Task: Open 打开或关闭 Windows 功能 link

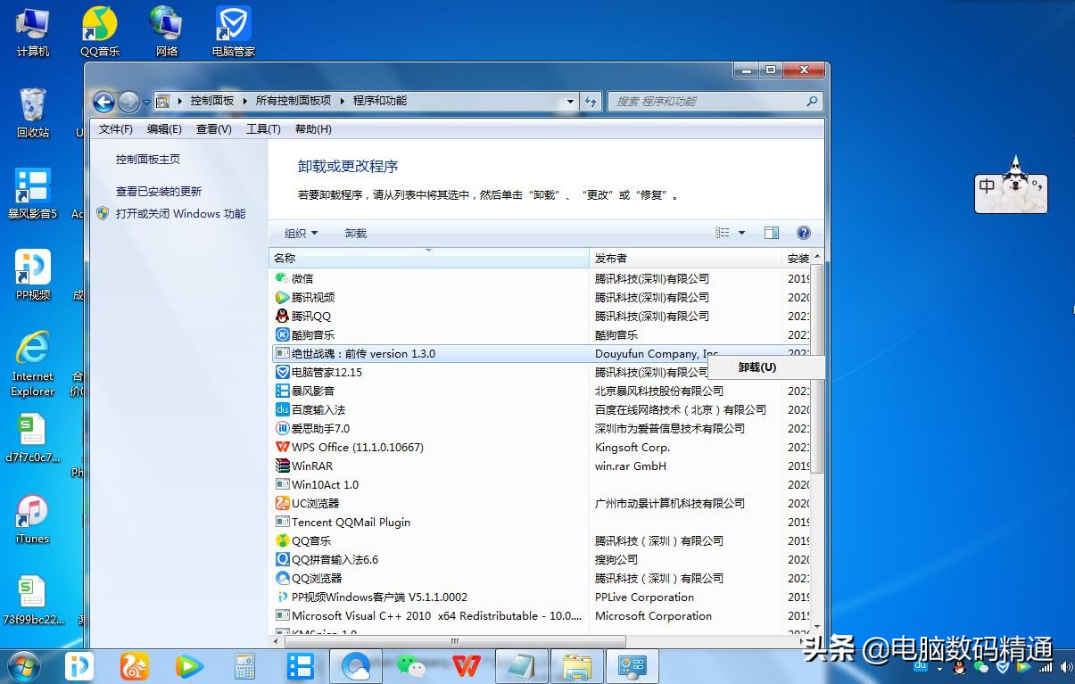Action: click(180, 214)
